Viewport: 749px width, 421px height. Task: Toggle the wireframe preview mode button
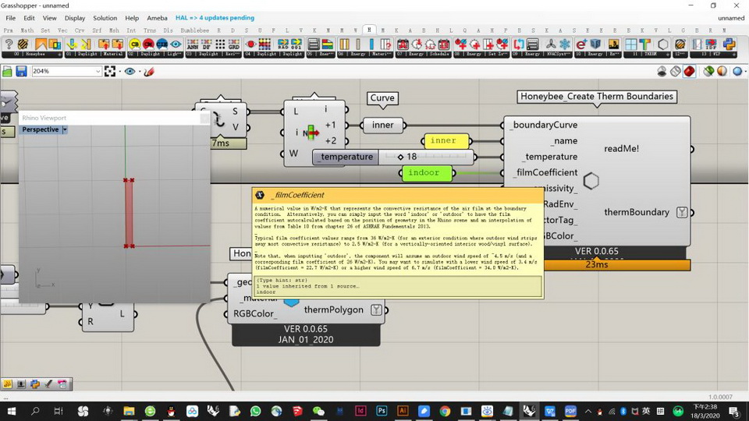click(x=676, y=71)
